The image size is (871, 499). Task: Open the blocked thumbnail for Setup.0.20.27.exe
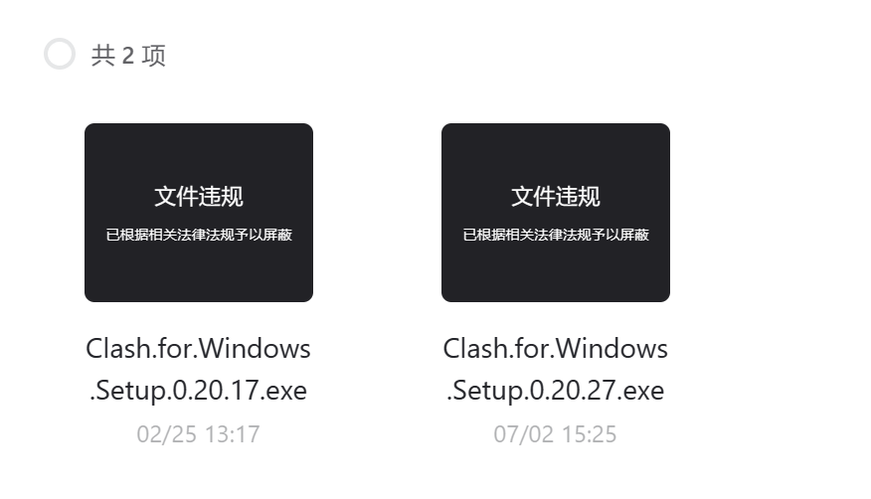556,213
